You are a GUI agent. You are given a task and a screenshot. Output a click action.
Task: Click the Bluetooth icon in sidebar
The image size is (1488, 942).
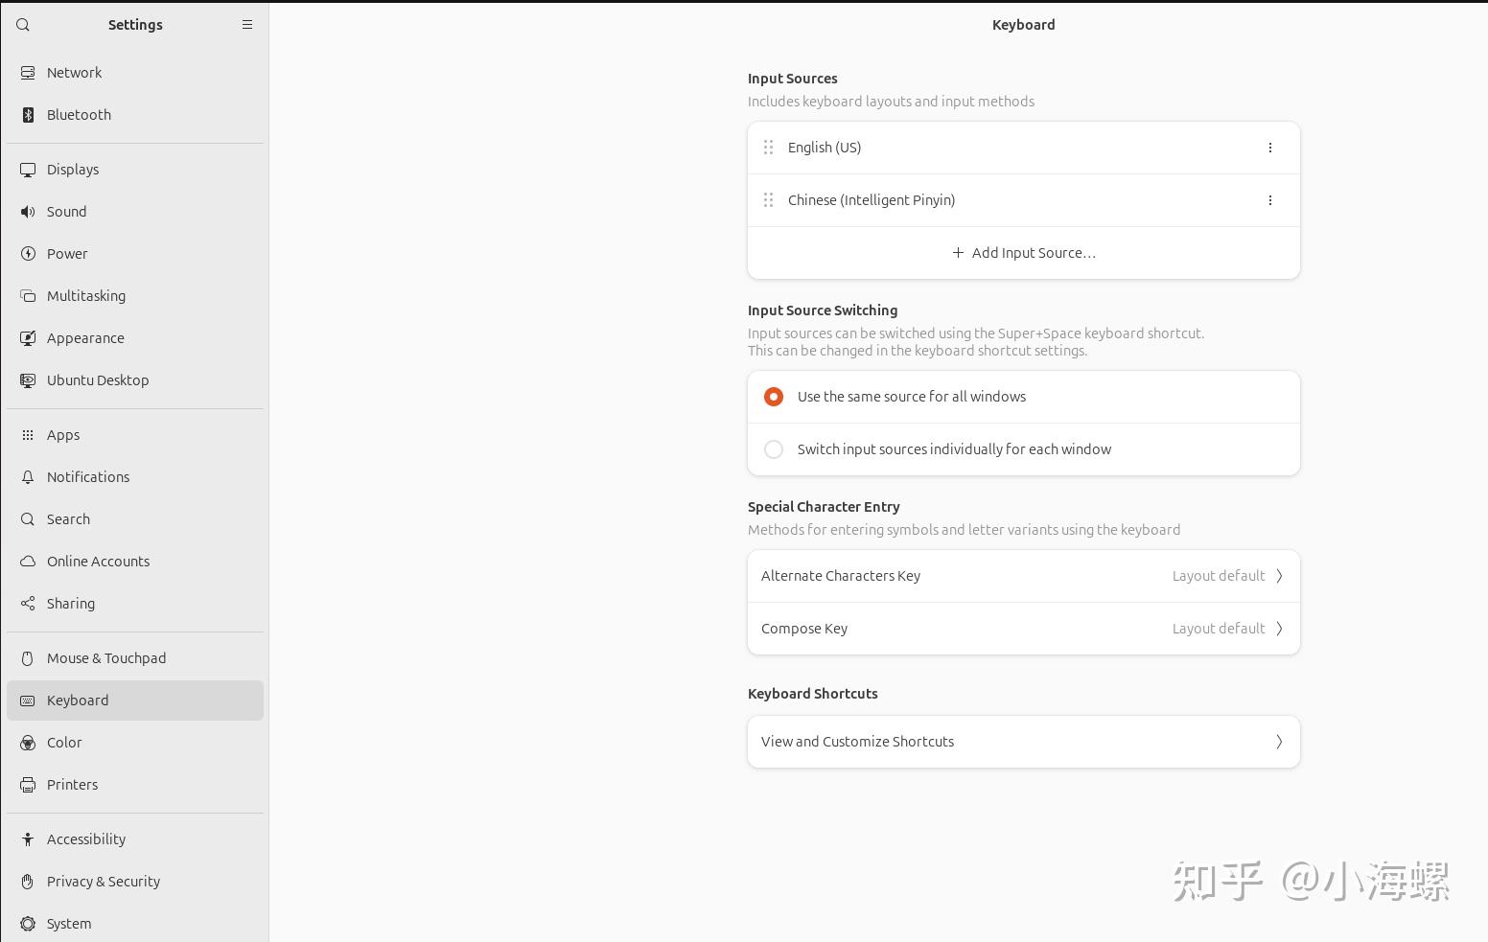[28, 115]
